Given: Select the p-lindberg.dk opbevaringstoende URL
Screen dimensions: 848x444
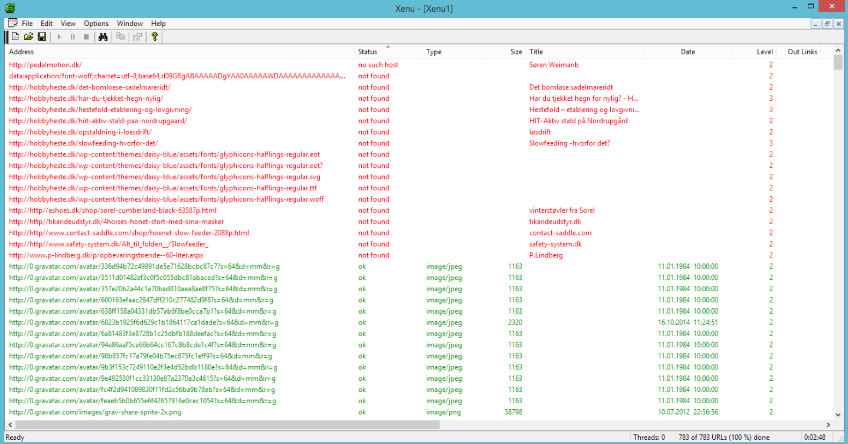Looking at the screenshot, I should coord(106,256).
